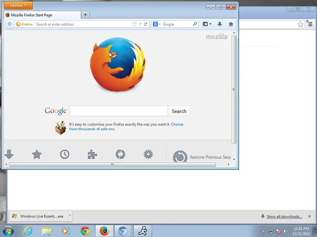
Task: Open History clock from start page launcher
Action: pyautogui.click(x=65, y=154)
